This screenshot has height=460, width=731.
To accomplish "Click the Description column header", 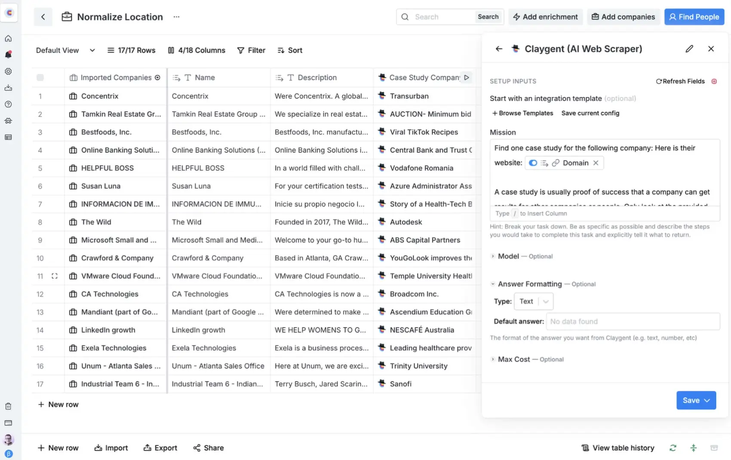I will pos(322,77).
